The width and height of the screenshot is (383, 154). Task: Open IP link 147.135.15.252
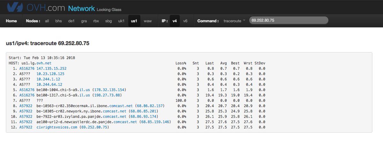(51, 68)
